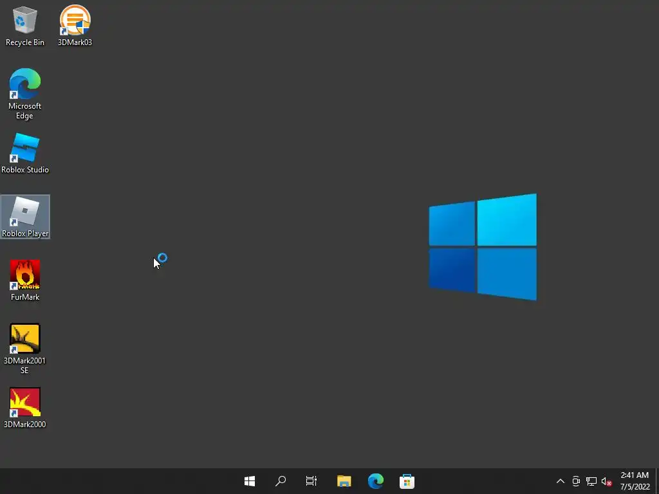Open the Windows Start menu
This screenshot has height=494, width=659.
coord(250,481)
